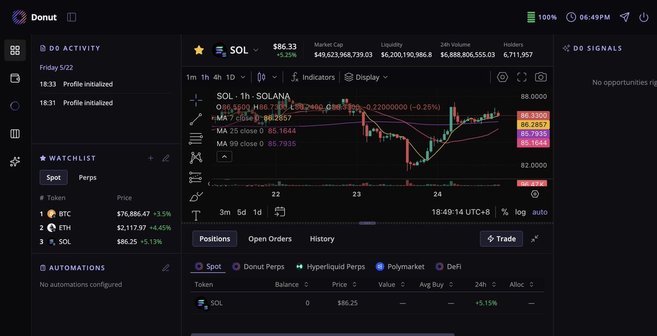Select the 1D timeframe

pyautogui.click(x=230, y=77)
